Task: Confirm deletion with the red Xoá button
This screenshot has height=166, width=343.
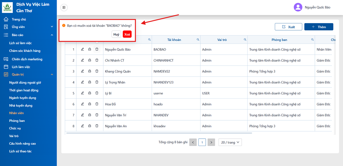Action: (x=127, y=34)
